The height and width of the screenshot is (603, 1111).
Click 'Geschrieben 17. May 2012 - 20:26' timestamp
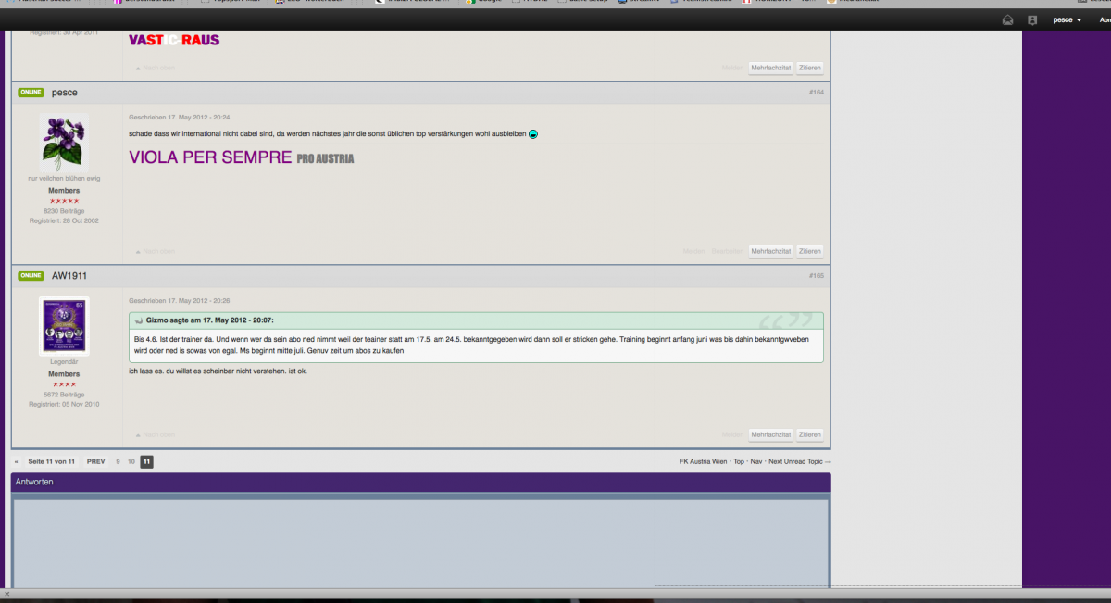[x=180, y=301]
